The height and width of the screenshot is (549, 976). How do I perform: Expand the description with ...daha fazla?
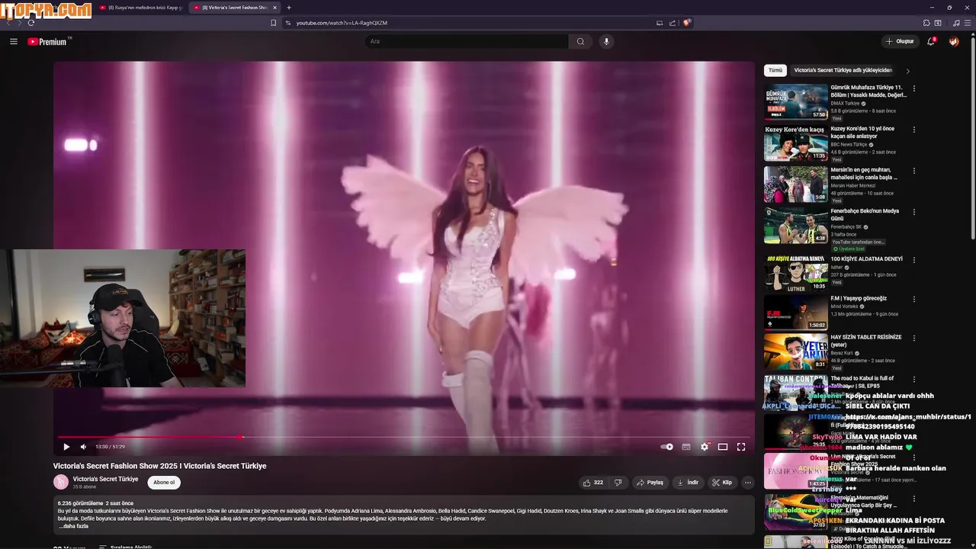coord(74,526)
